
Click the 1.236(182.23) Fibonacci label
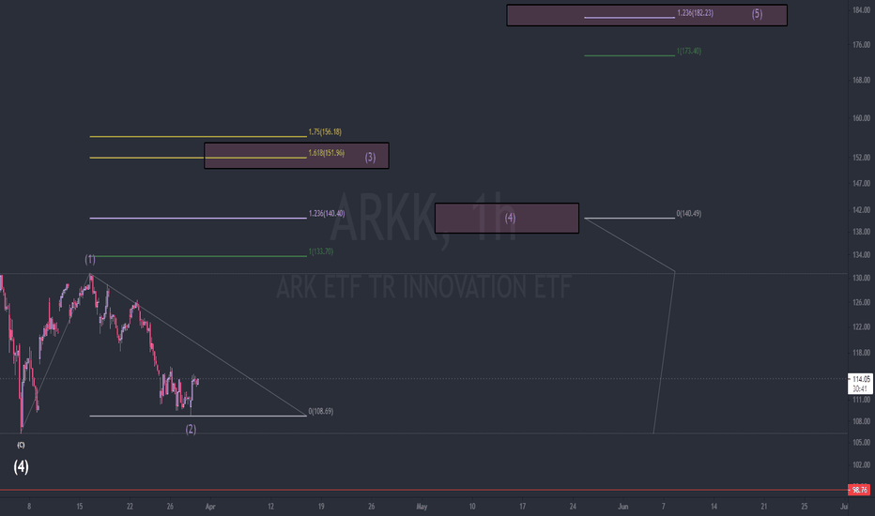coord(695,13)
